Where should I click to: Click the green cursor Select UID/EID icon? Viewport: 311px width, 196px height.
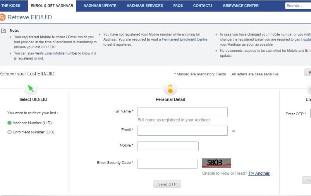[x=31, y=88]
